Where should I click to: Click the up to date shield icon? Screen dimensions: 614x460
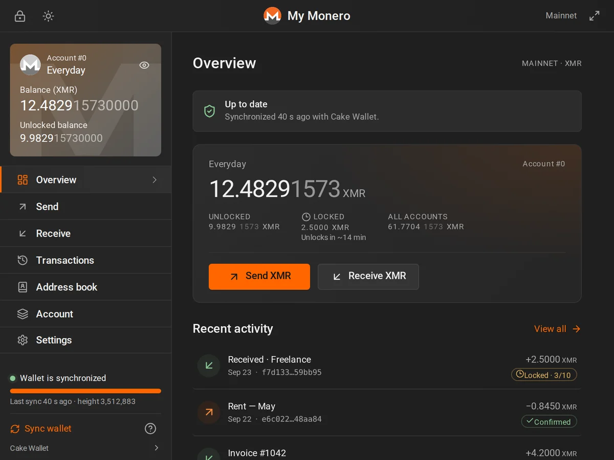point(209,111)
